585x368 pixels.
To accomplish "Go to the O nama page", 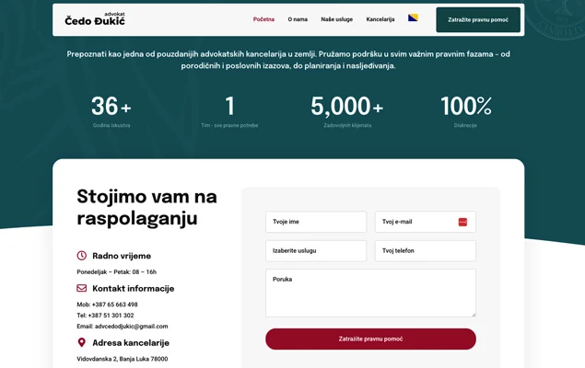I will point(298,19).
